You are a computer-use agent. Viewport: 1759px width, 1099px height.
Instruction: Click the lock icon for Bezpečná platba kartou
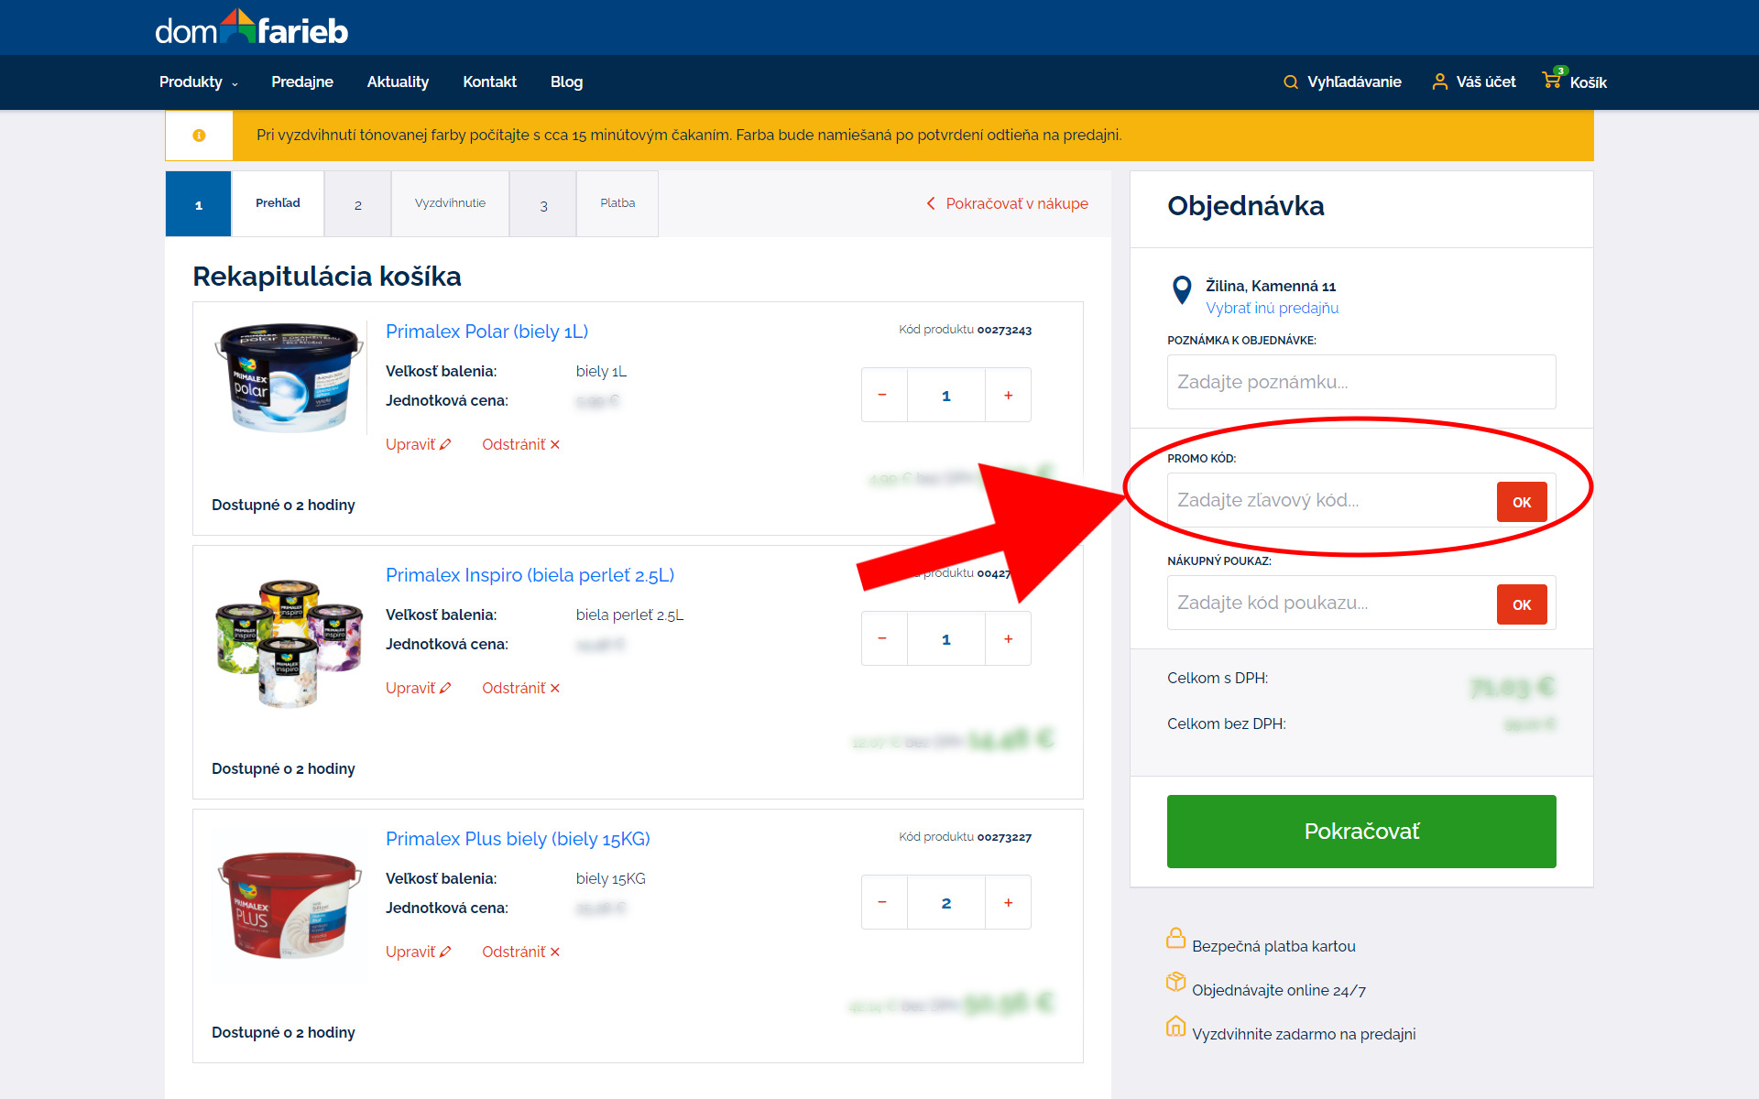pos(1175,938)
